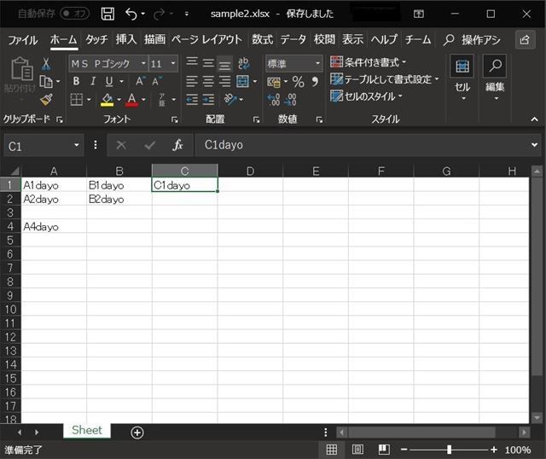546x459 pixels.
Task: Switch to Page Break Preview icon
Action: tap(384, 450)
